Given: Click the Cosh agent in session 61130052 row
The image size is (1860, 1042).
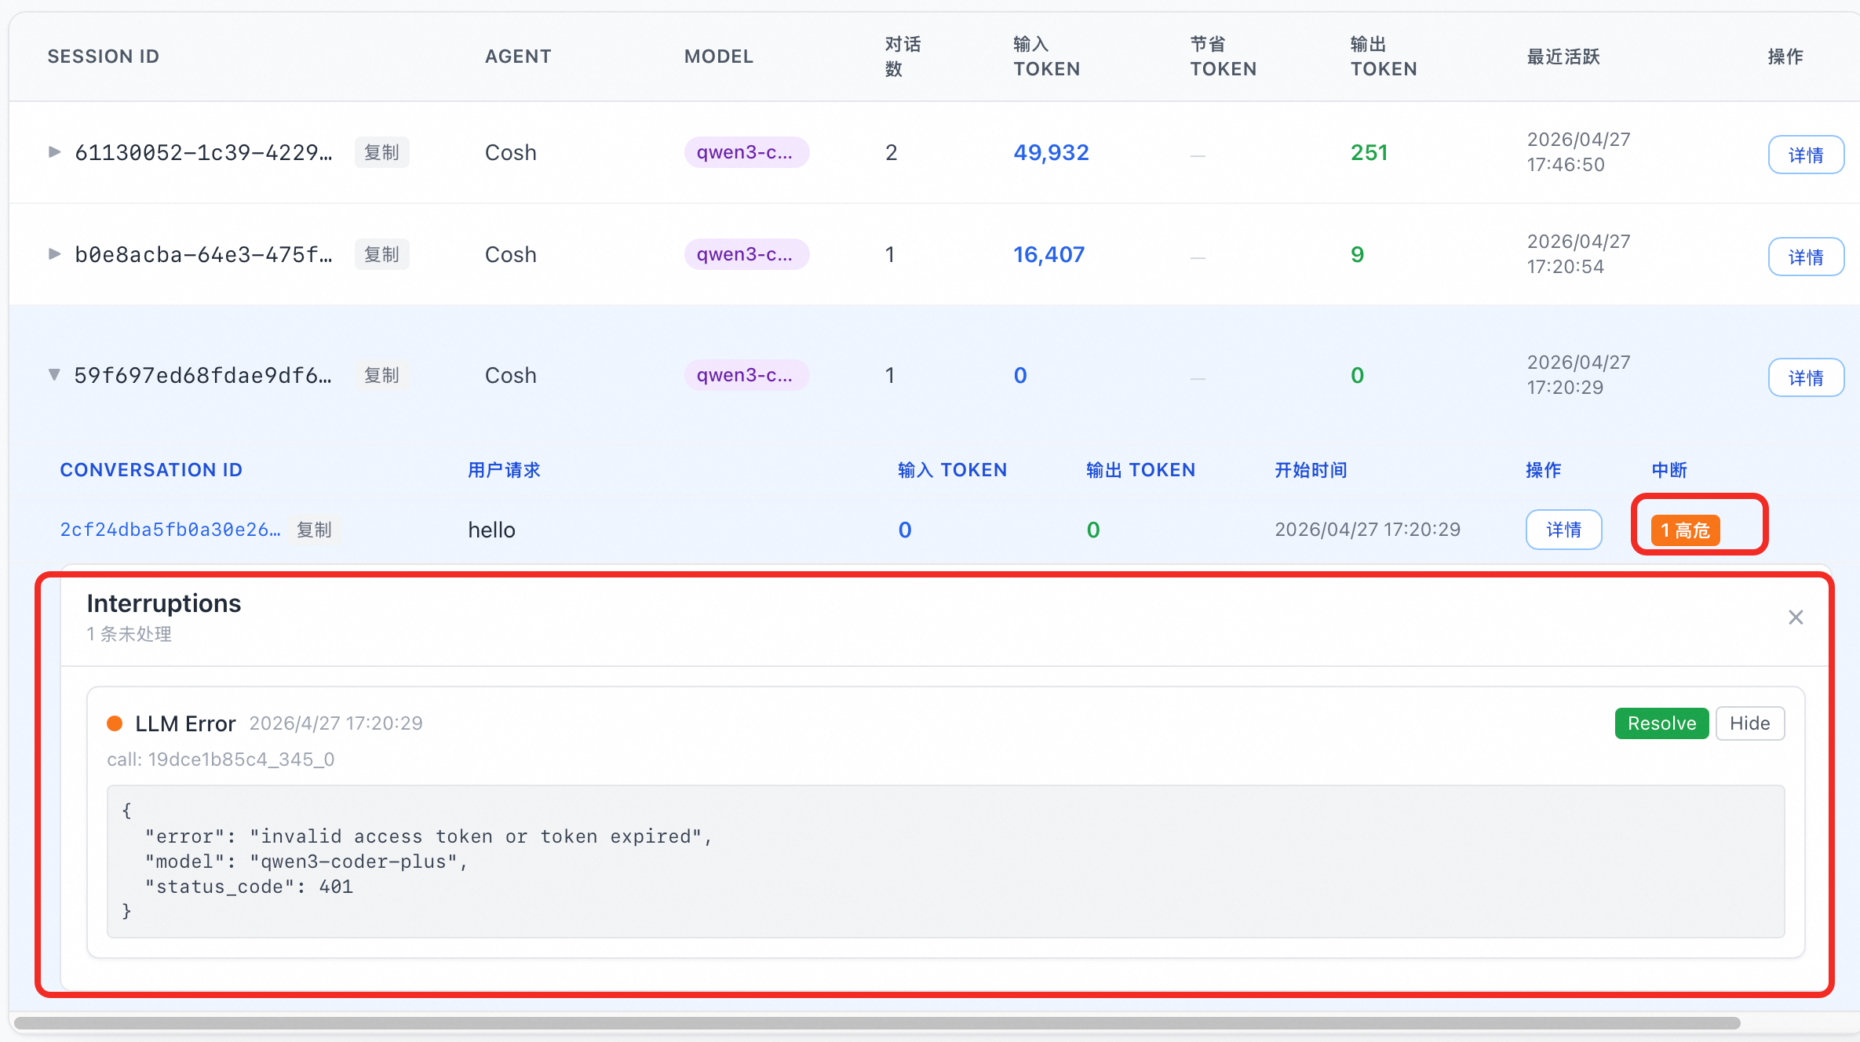Looking at the screenshot, I should point(511,152).
